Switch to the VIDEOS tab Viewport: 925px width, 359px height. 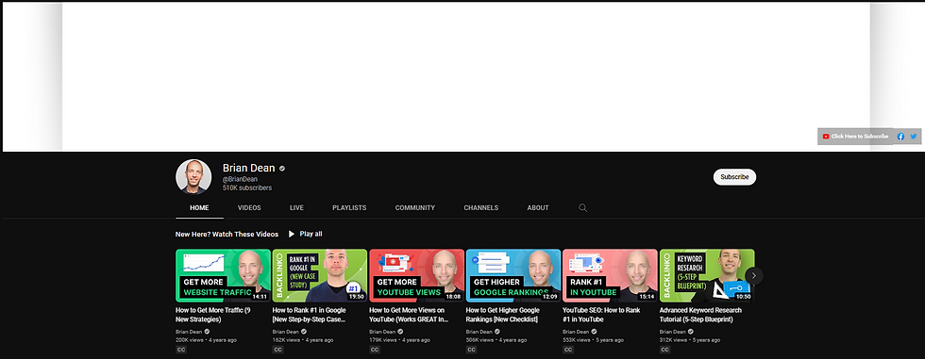click(x=249, y=207)
